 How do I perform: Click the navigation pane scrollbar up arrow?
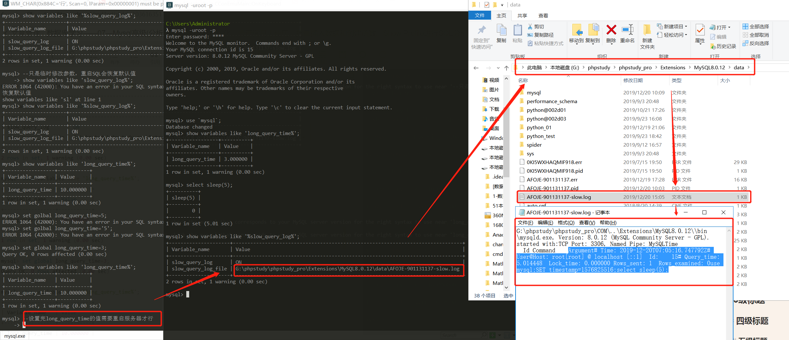[507, 79]
